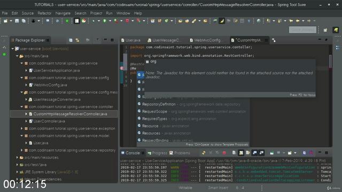Click the editor vertical scrollbar thumb
The image size is (342, 192).
pos(330,61)
